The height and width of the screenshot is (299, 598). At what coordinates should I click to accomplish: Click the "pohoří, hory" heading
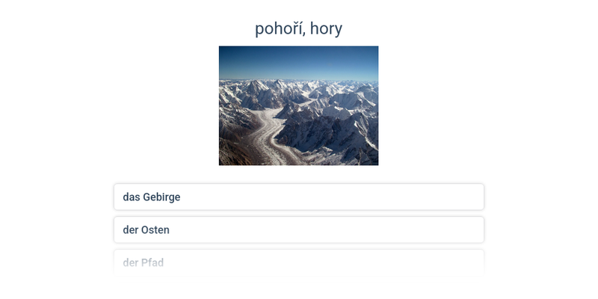coord(298,28)
